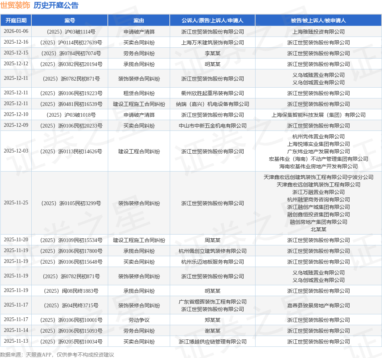Click plaintiff 杭州佩创立建筑装修有限公司
Viewport: 382px width, 358px height.
[212, 251]
